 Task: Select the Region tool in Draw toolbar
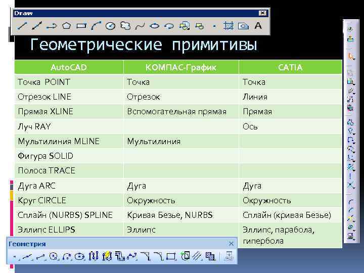pyautogui.click(x=243, y=26)
